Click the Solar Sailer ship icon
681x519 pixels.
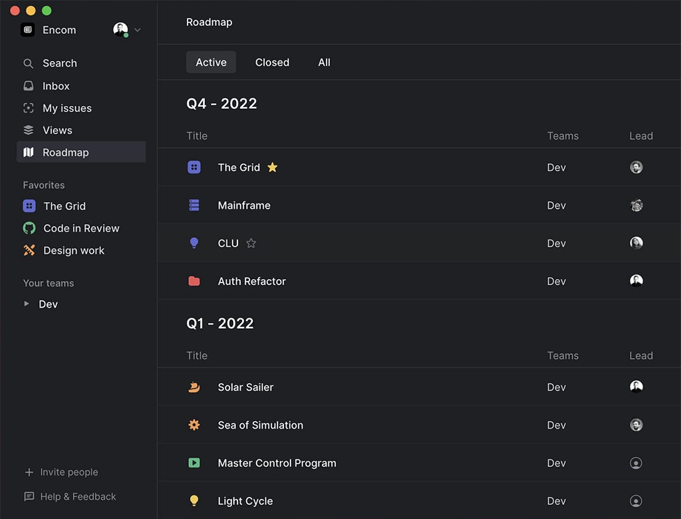click(x=194, y=387)
